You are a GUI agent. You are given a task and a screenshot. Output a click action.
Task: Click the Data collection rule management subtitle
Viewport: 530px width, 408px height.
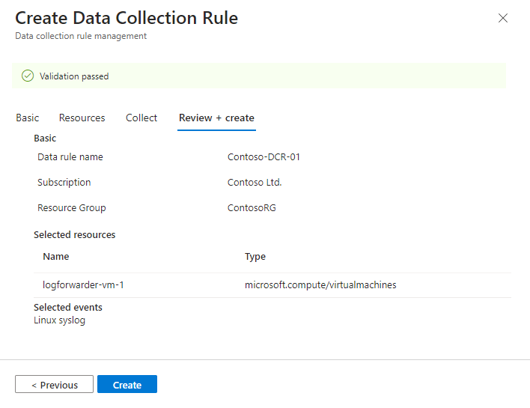pyautogui.click(x=81, y=36)
